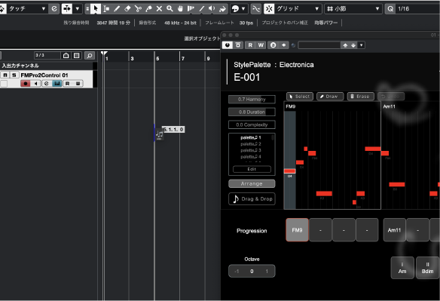Image resolution: width=440 pixels, height=301 pixels.
Task: Select palette 2 in the list
Action: click(x=251, y=144)
